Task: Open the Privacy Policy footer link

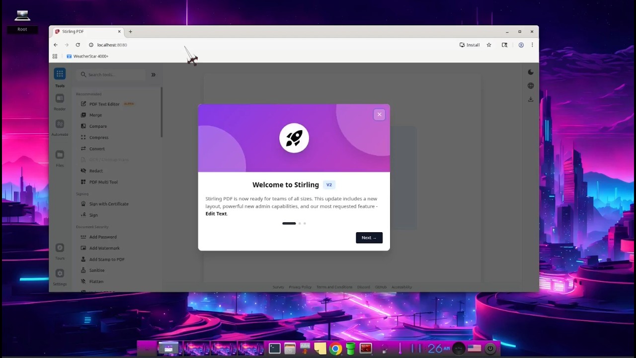Action: [300, 287]
